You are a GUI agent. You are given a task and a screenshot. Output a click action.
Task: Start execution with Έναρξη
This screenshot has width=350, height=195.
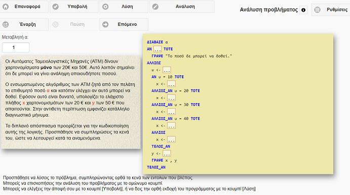point(24,24)
